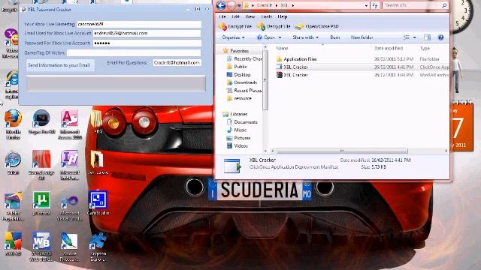Open the Internet Explorer desktop shortcut
481x270 pixels.
pyautogui.click(x=12, y=84)
